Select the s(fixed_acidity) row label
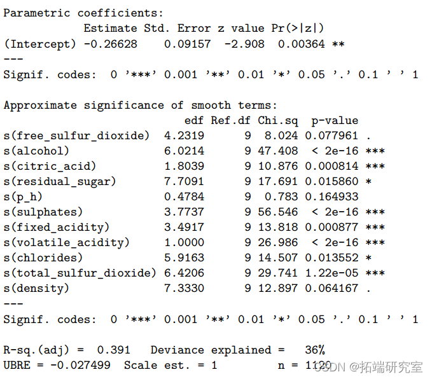The height and width of the screenshot is (379, 432). (57, 228)
